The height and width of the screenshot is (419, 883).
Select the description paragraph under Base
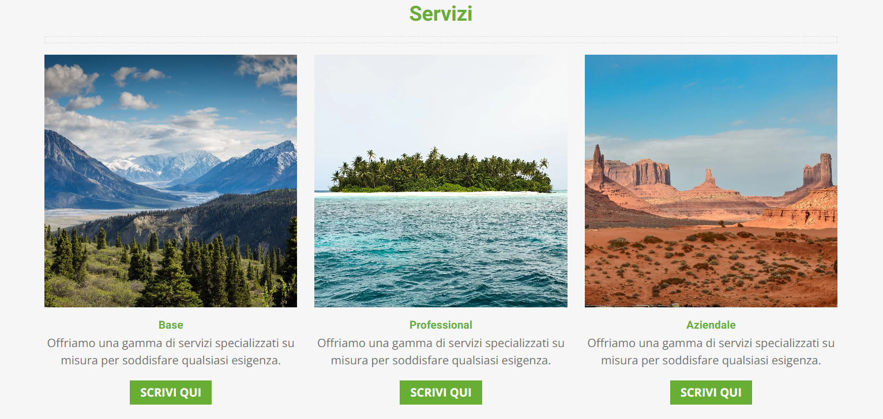tap(171, 352)
